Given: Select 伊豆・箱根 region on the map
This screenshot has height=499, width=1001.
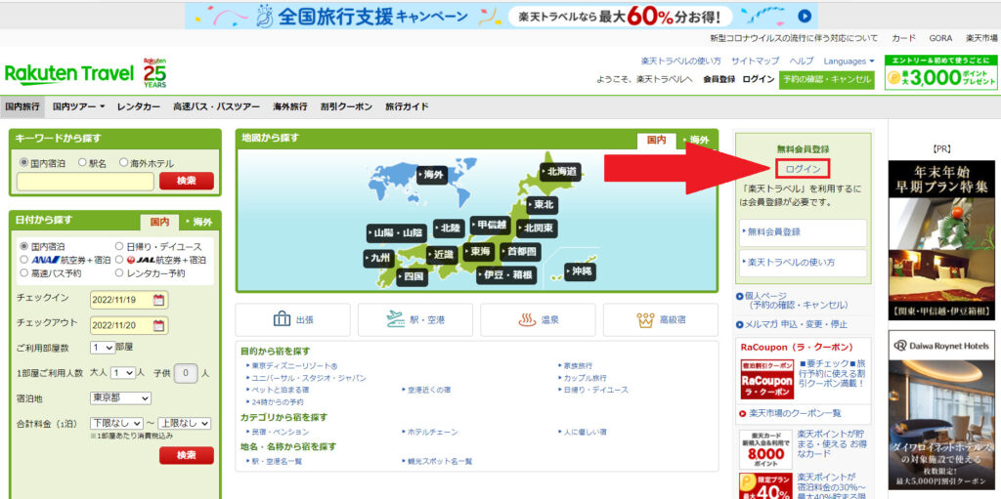Looking at the screenshot, I should click(x=505, y=275).
